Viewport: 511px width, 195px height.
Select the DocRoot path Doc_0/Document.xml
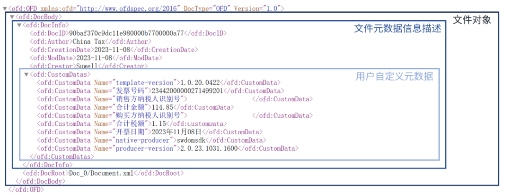[x=101, y=173]
